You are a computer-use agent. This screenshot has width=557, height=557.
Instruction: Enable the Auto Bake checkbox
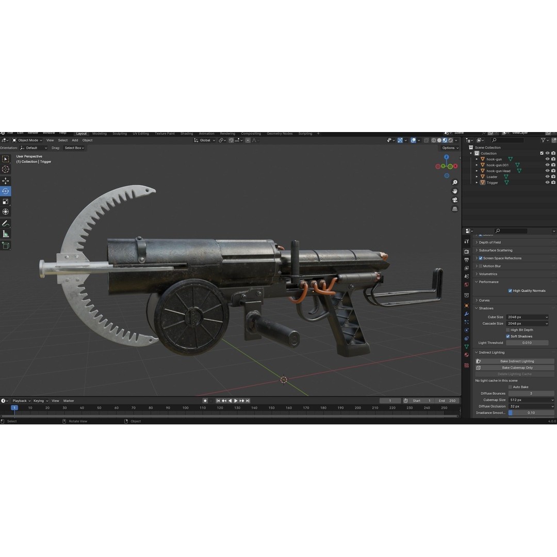click(511, 387)
